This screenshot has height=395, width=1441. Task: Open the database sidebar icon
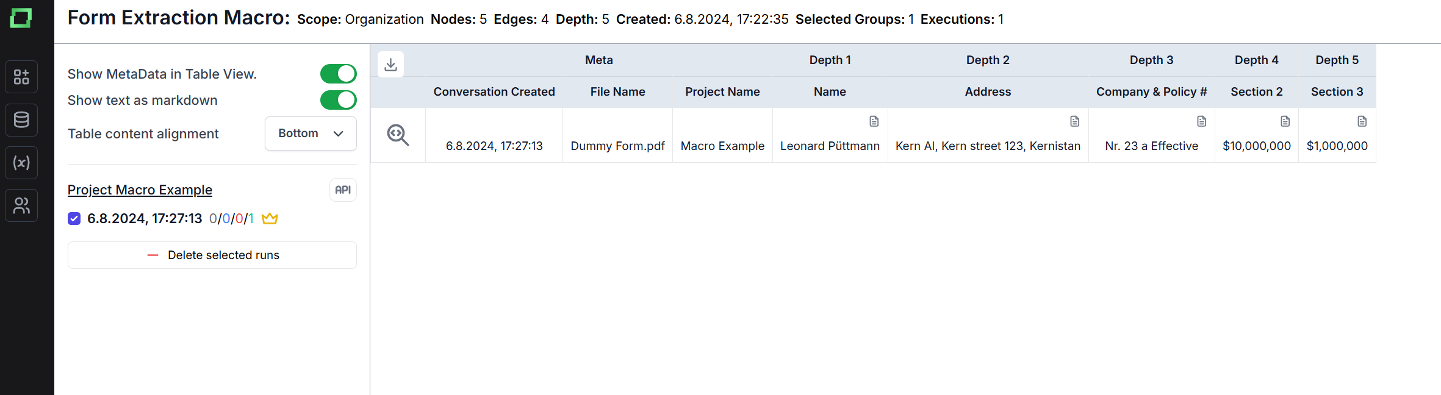(x=21, y=119)
